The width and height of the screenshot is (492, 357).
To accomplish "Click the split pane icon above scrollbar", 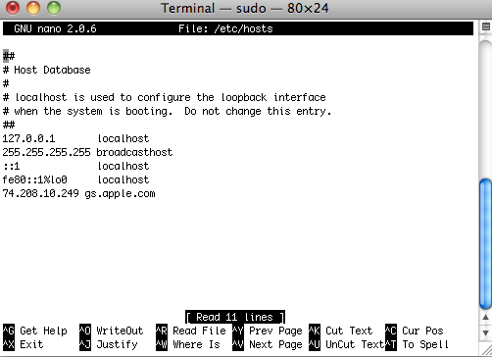I will (486, 26).
